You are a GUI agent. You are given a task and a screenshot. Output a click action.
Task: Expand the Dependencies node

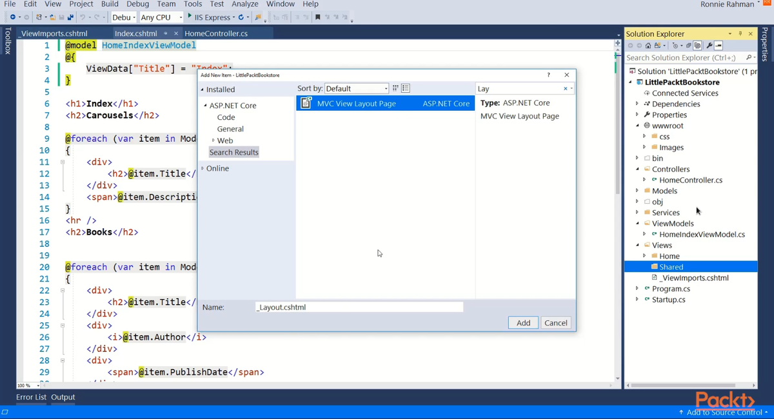(637, 104)
